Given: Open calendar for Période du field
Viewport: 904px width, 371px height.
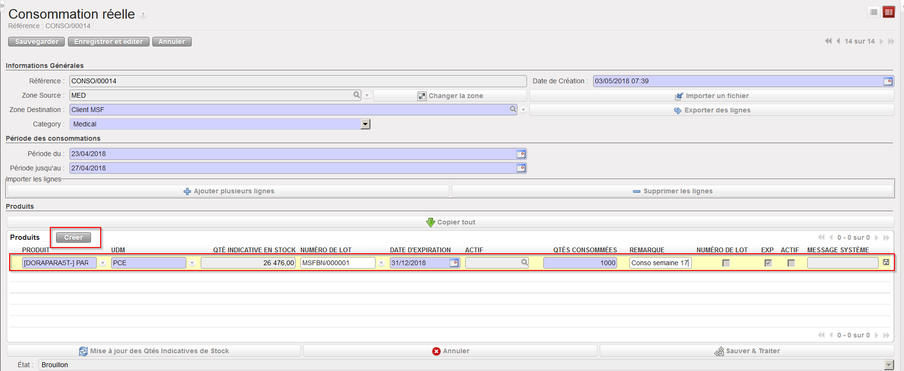Looking at the screenshot, I should (x=521, y=154).
